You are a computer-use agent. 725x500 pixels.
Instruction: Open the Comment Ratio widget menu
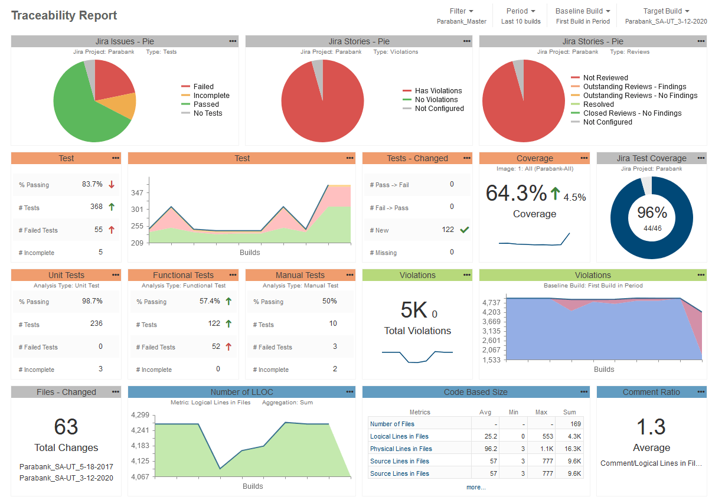tap(701, 392)
